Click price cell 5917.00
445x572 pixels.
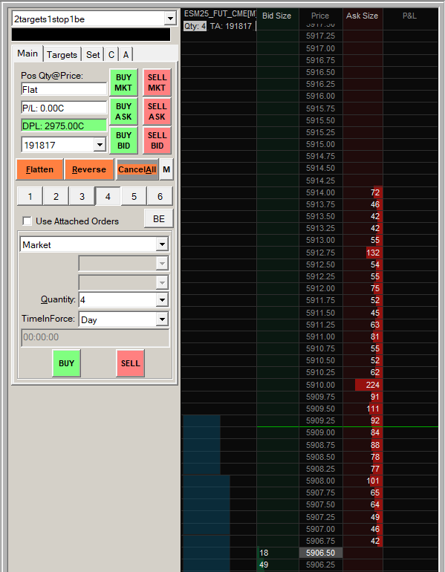321,48
